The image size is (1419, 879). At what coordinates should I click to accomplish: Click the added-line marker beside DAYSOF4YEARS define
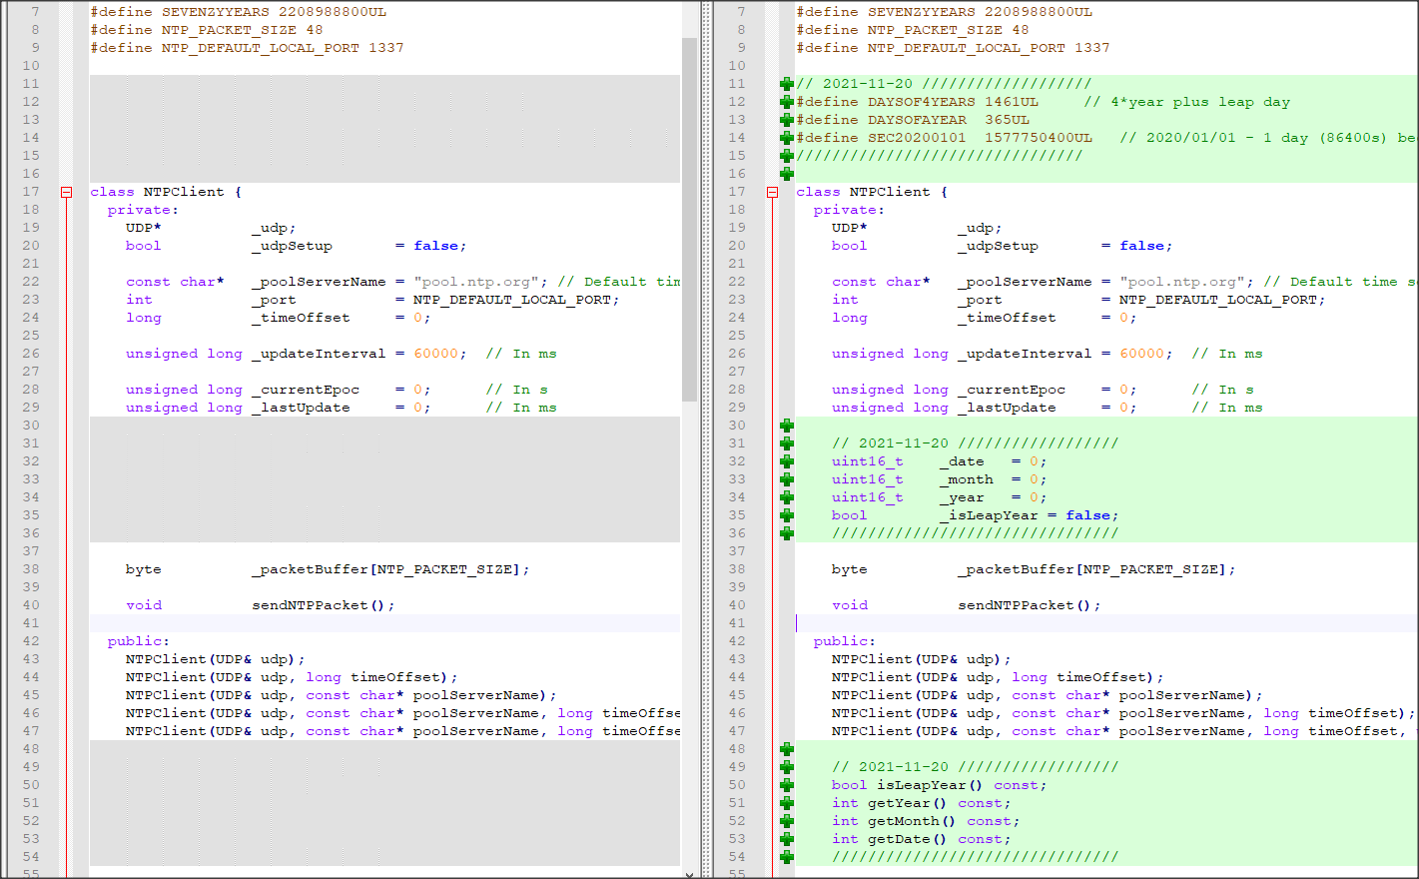pos(787,102)
